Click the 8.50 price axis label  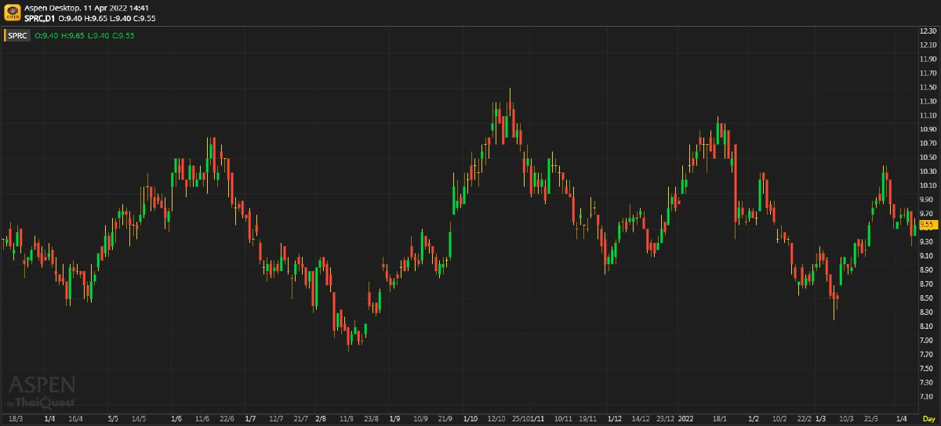point(928,298)
